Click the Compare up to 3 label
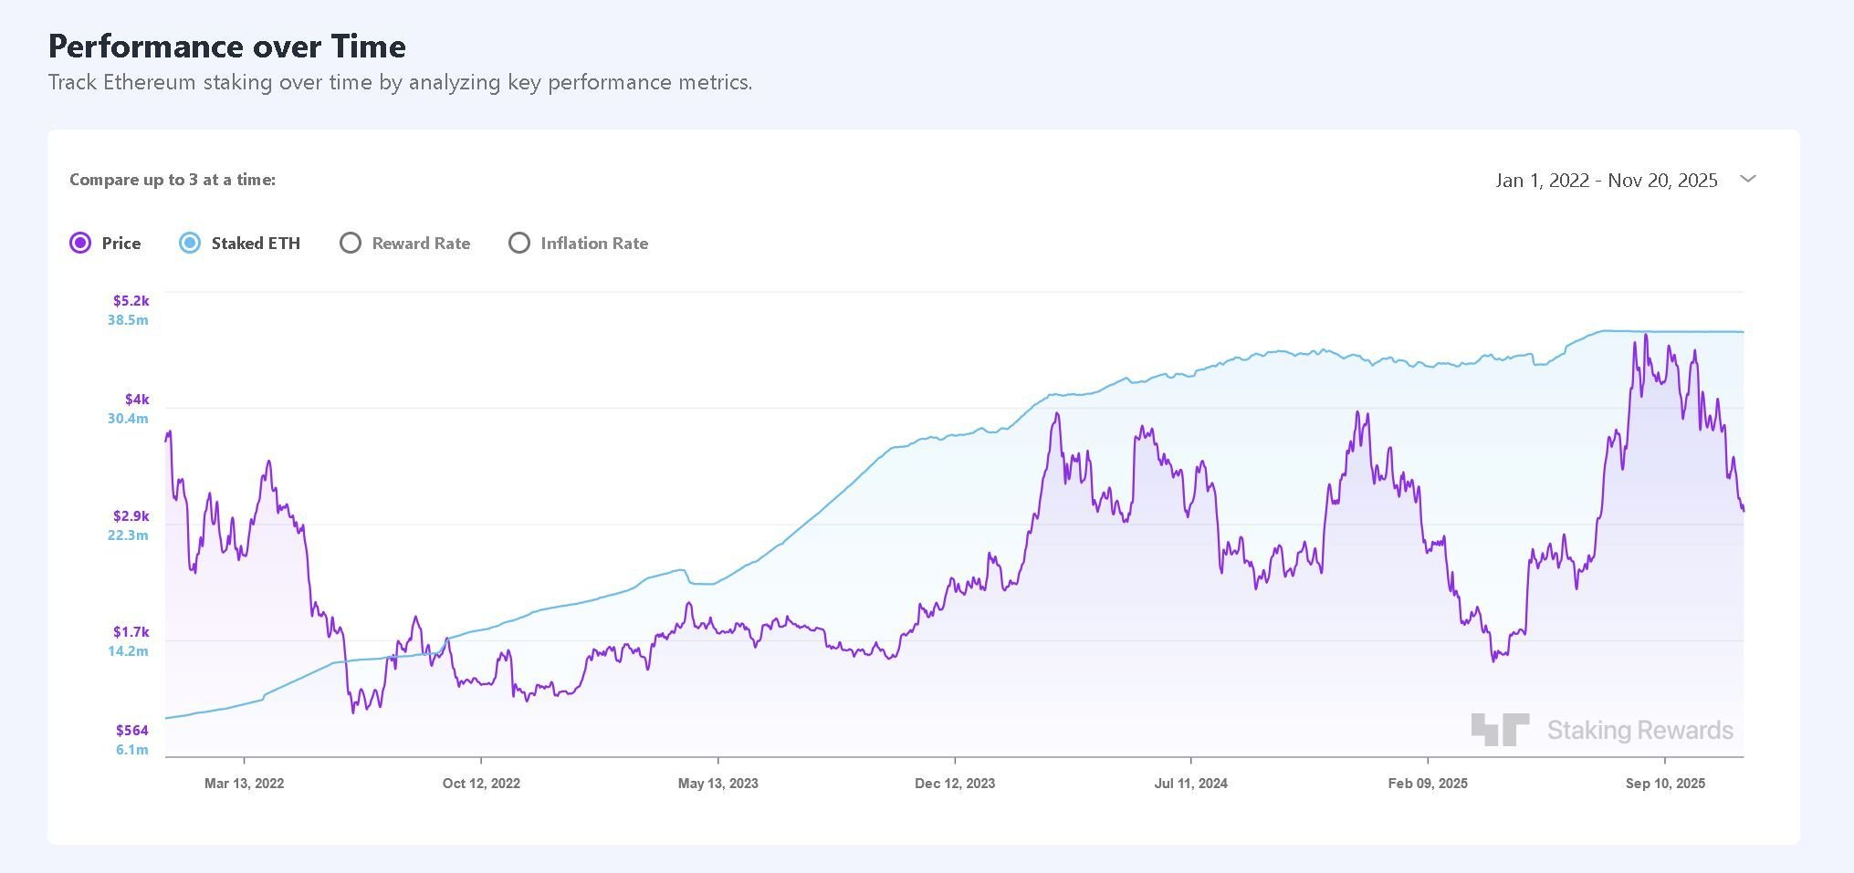 pos(173,180)
